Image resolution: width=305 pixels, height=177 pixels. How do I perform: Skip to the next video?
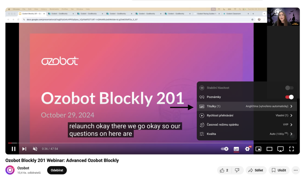[24, 149]
